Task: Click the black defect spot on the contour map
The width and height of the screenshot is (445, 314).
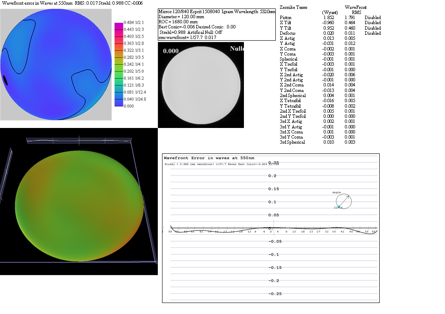Action: pyautogui.click(x=6, y=80)
